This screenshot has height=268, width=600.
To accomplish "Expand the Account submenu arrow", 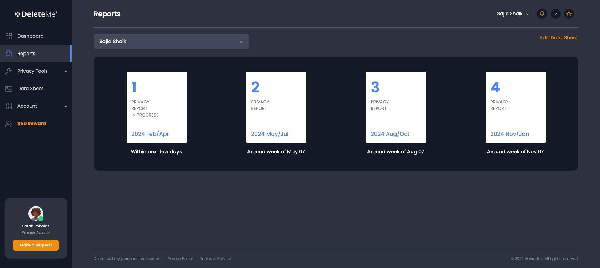I will click(66, 107).
